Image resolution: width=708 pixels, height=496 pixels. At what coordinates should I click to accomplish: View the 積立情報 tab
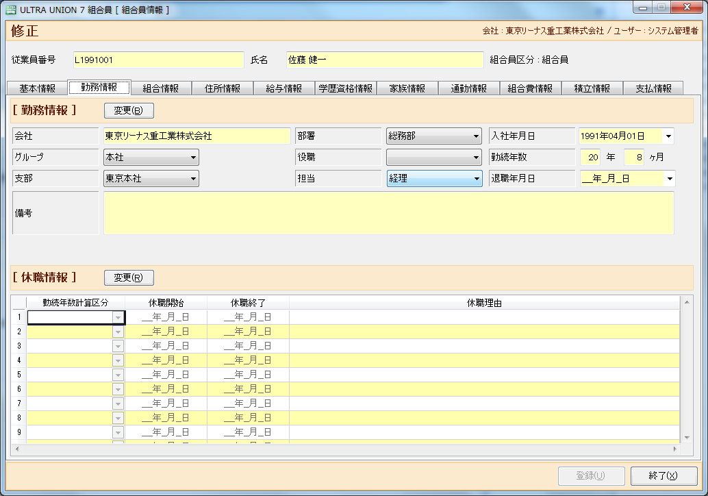point(592,88)
